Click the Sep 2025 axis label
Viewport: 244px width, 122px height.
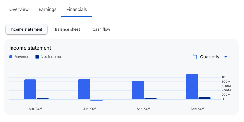(x=144, y=109)
